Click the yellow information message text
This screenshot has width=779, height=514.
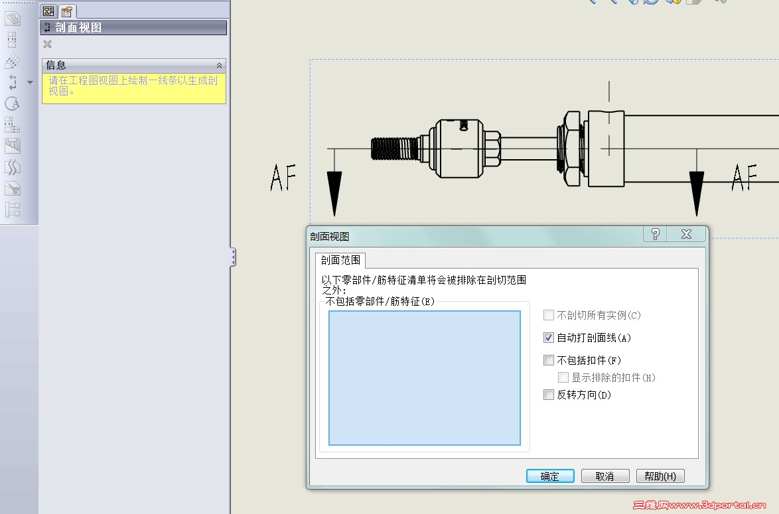pos(133,86)
